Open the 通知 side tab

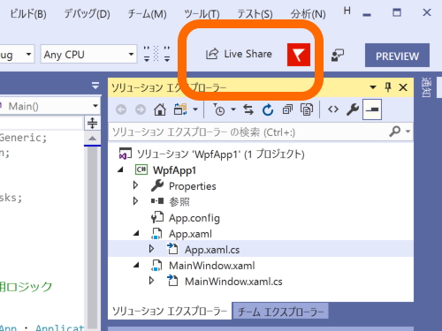(x=426, y=87)
